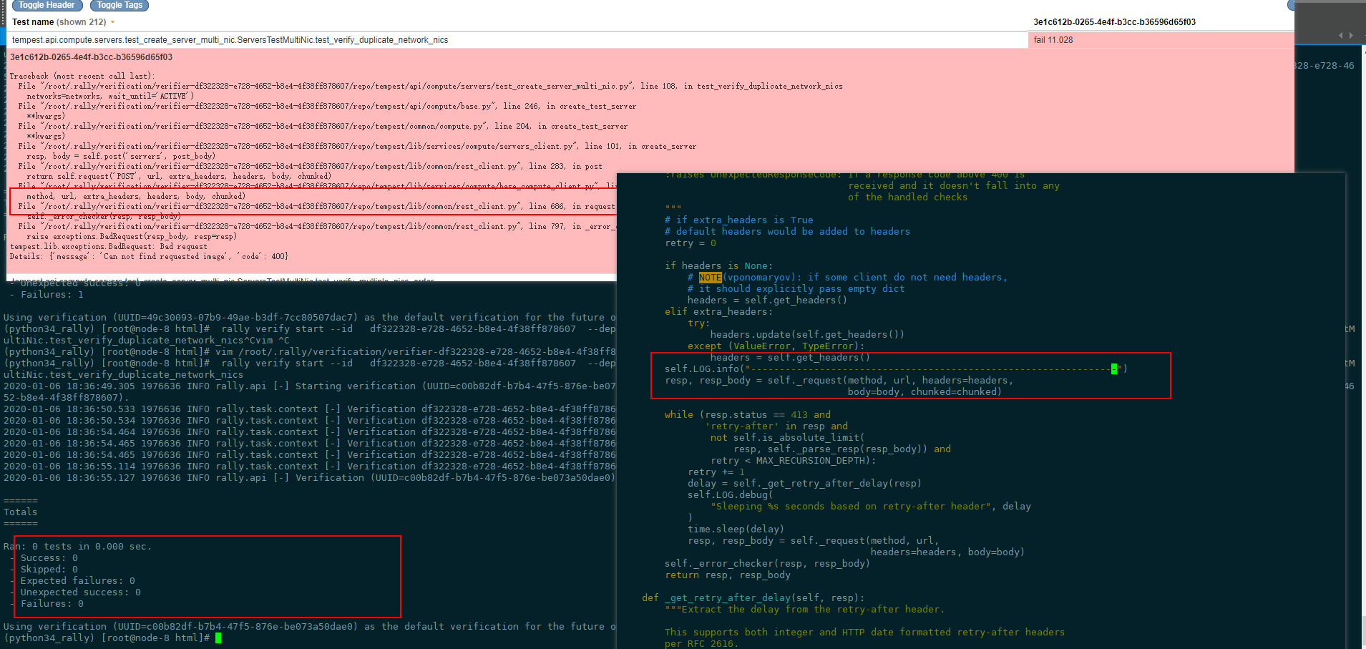This screenshot has height=649, width=1366.
Task: Click the 'if headers is None:' code line
Action: tap(719, 265)
